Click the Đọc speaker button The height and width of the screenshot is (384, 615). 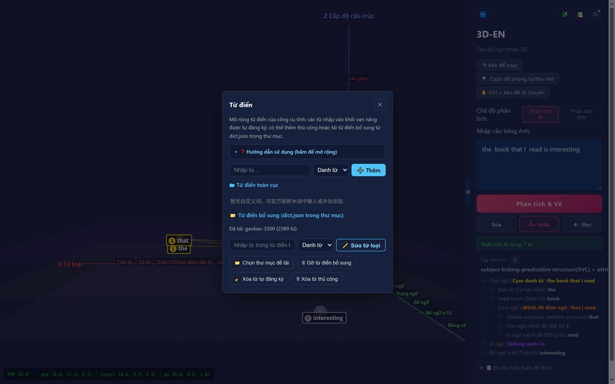click(582, 224)
